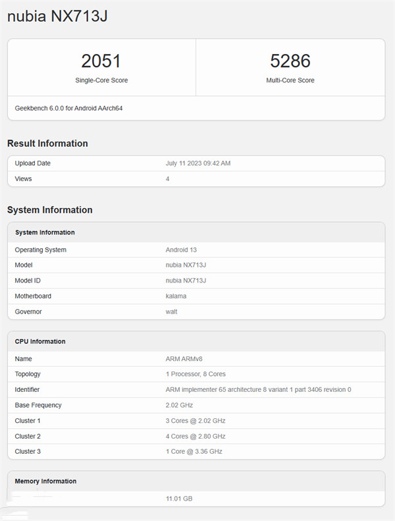The image size is (395, 521).
Task: Select the 11.01 GB memory value
Action: click(179, 499)
